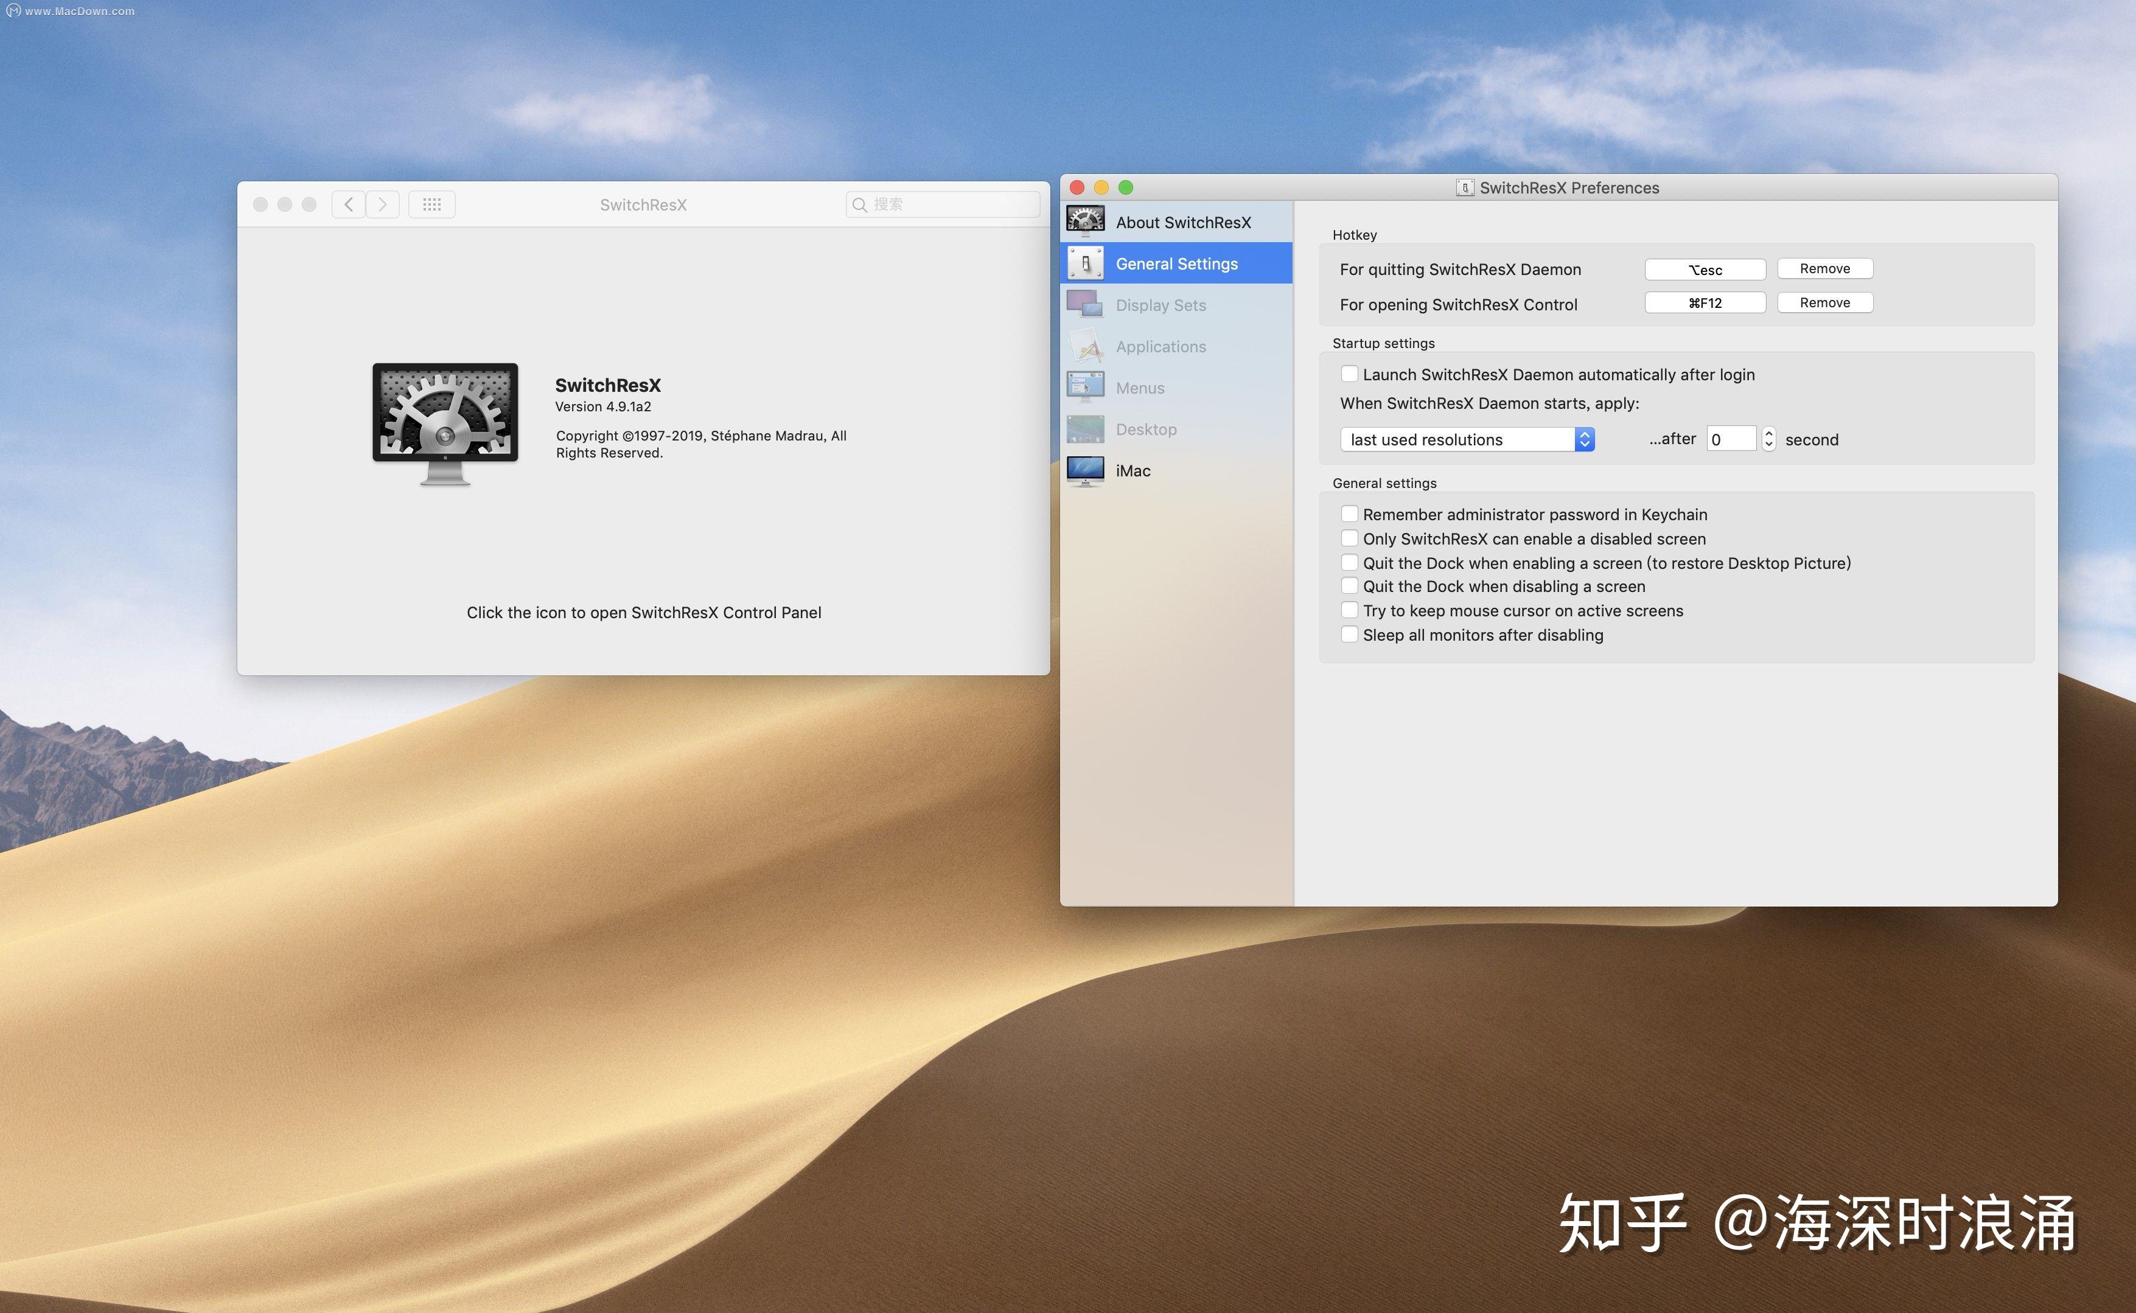
Task: Switch to General Settings in the sidebar
Action: (x=1176, y=263)
